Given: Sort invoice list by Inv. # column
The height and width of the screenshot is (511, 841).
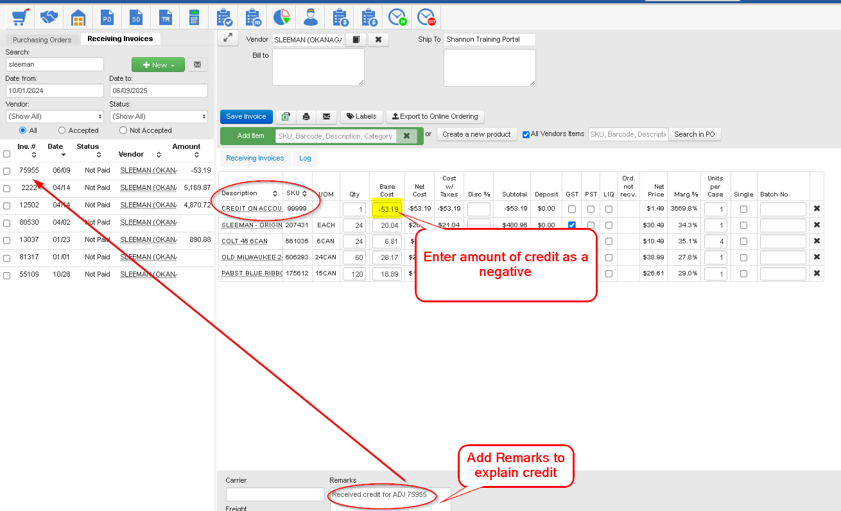Looking at the screenshot, I should click(x=33, y=155).
